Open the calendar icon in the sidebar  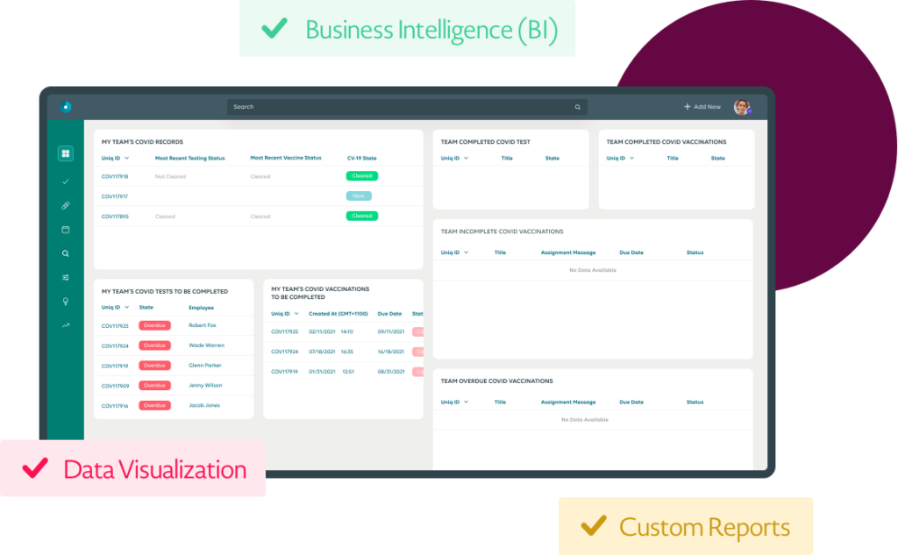tap(65, 230)
